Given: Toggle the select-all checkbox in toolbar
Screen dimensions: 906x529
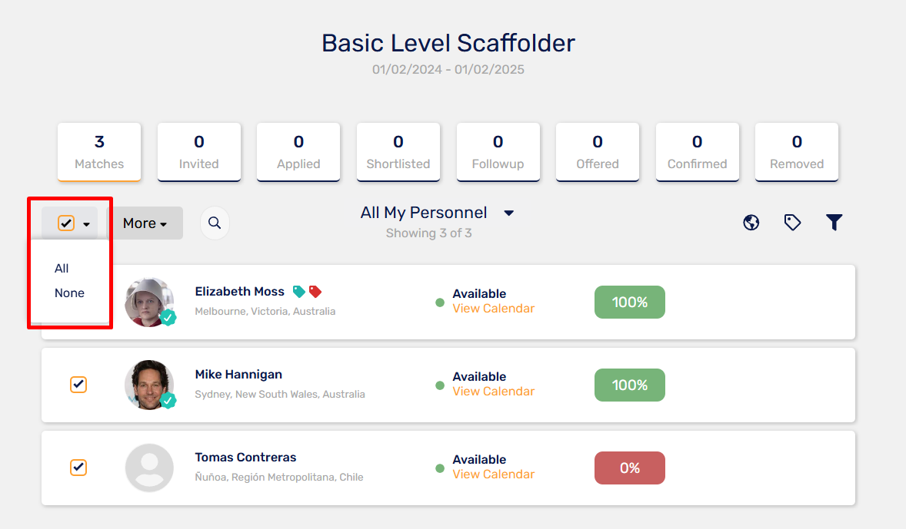Looking at the screenshot, I should click(x=66, y=223).
